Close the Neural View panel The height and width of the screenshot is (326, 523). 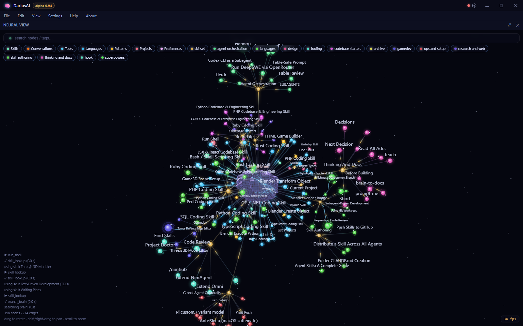click(518, 25)
